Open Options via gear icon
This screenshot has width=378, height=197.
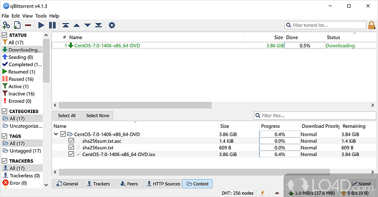point(112,25)
